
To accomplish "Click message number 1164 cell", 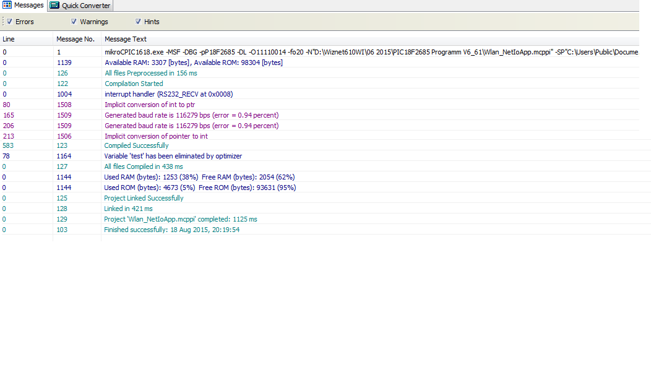I will (x=64, y=156).
